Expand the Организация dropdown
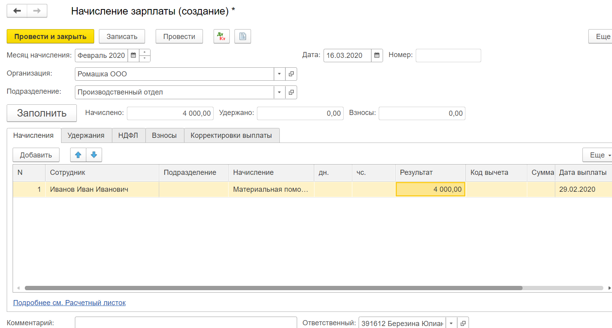 [279, 74]
